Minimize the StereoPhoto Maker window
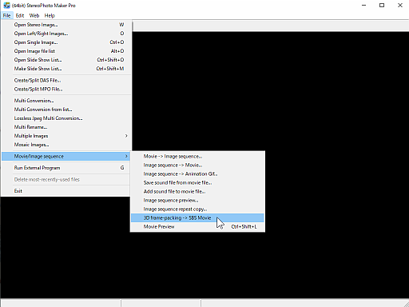 point(363,5)
